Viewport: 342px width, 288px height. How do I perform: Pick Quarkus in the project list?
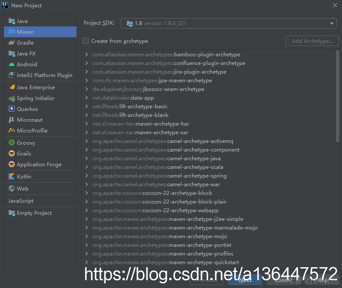(x=40, y=109)
